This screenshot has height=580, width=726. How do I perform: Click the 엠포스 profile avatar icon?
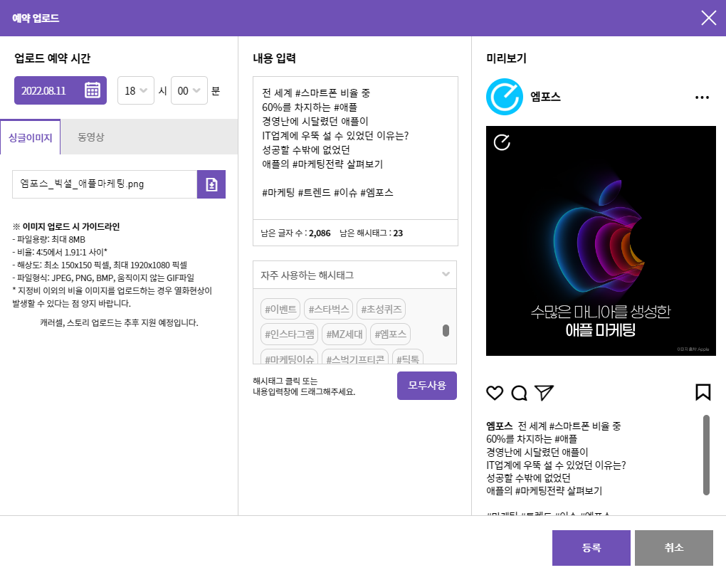tap(504, 97)
